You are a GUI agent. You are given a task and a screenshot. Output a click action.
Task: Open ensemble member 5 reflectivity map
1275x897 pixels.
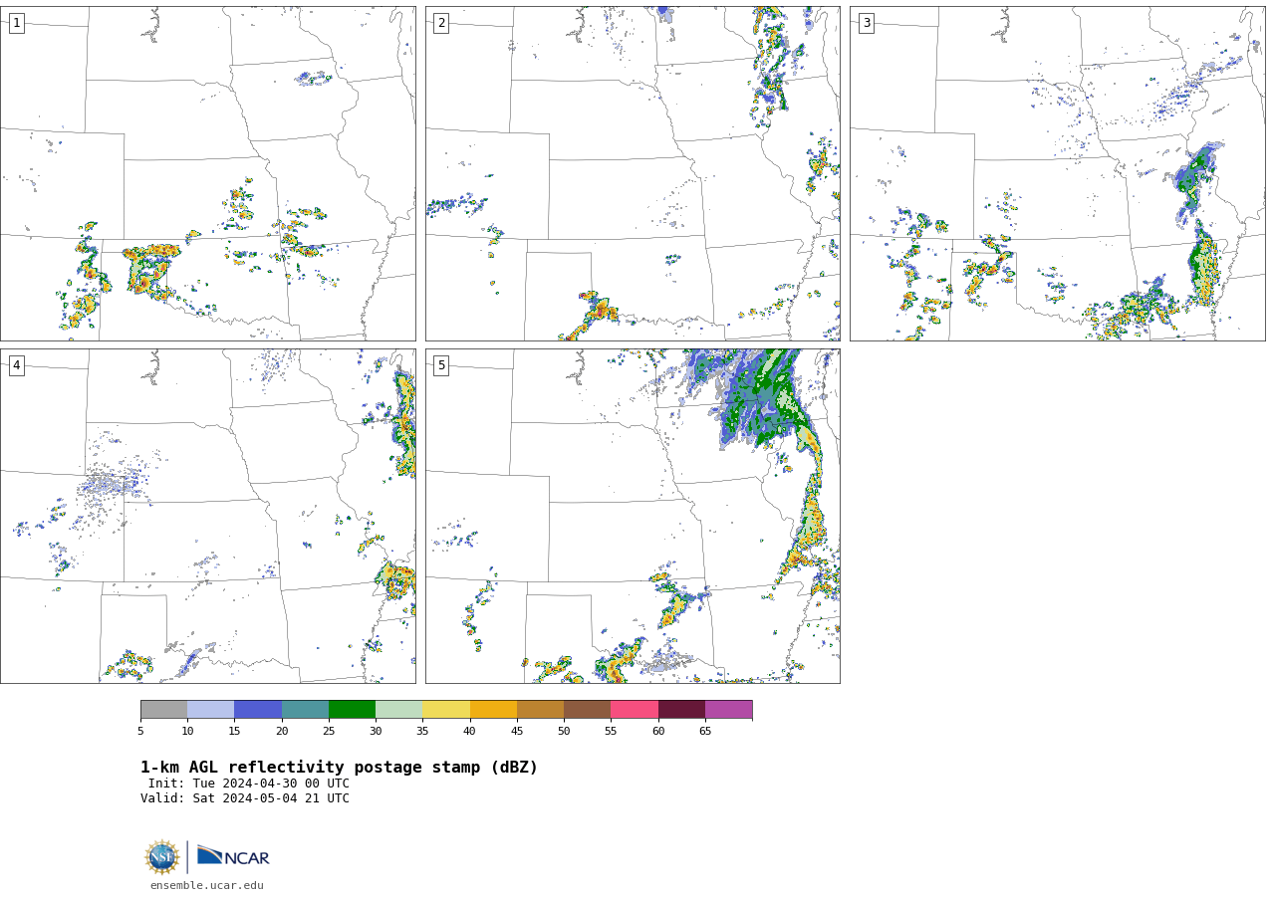pos(633,516)
